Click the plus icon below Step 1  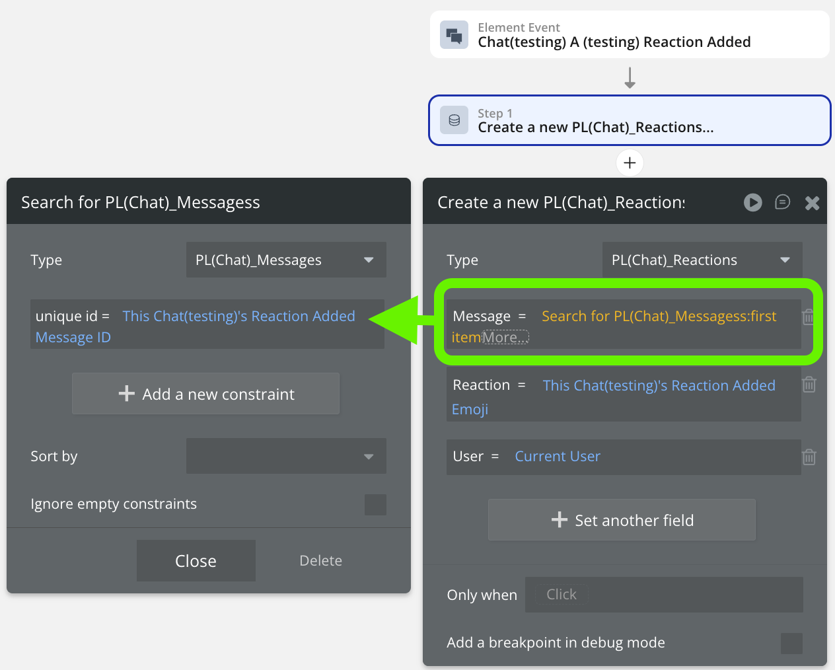pyautogui.click(x=630, y=163)
